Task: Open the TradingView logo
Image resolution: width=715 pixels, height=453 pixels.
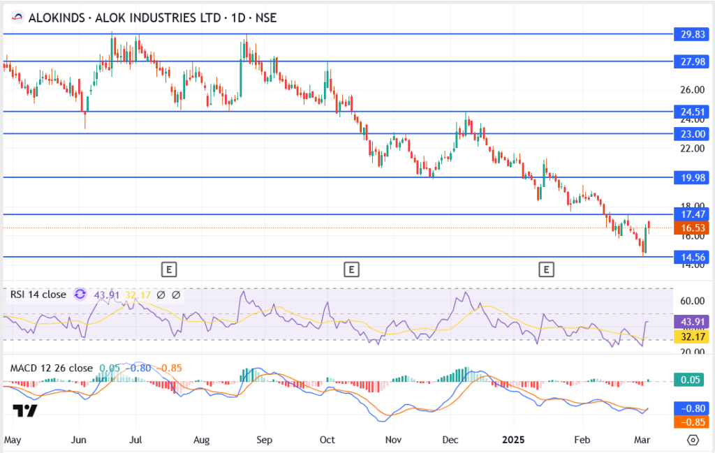Action: [x=25, y=410]
